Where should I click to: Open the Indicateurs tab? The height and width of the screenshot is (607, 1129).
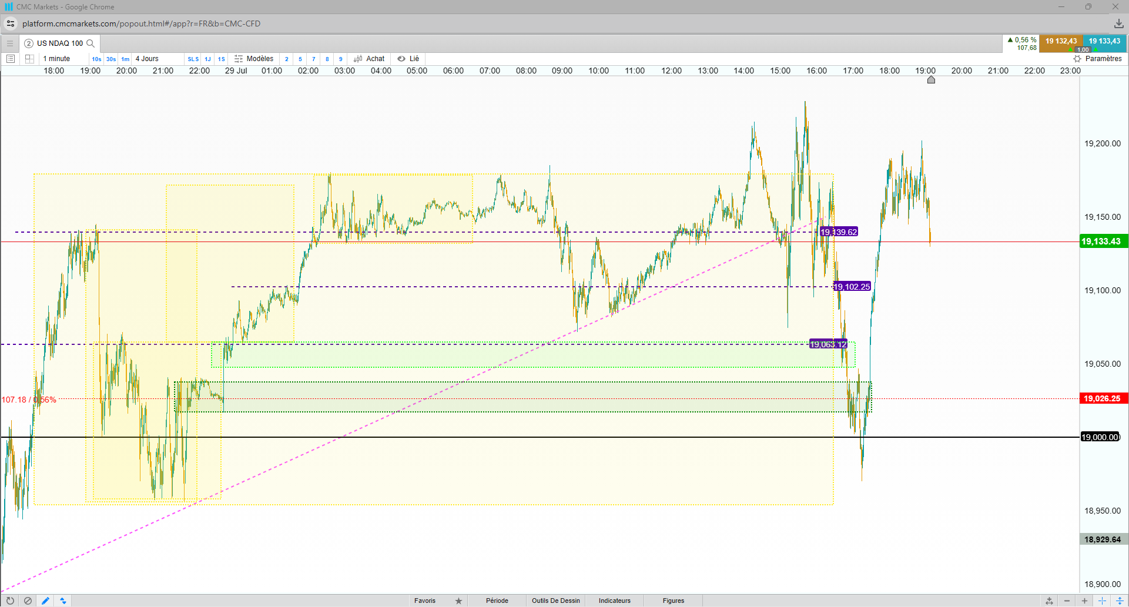click(614, 601)
